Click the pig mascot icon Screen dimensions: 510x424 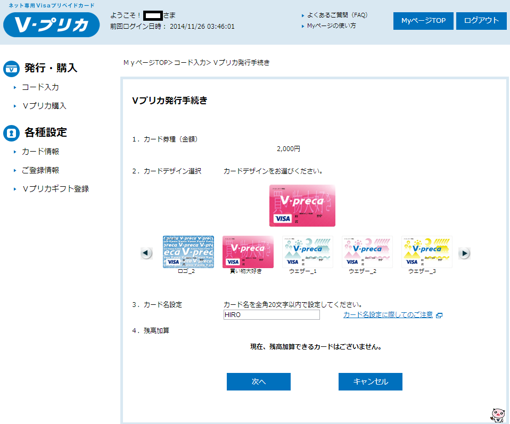point(498,415)
